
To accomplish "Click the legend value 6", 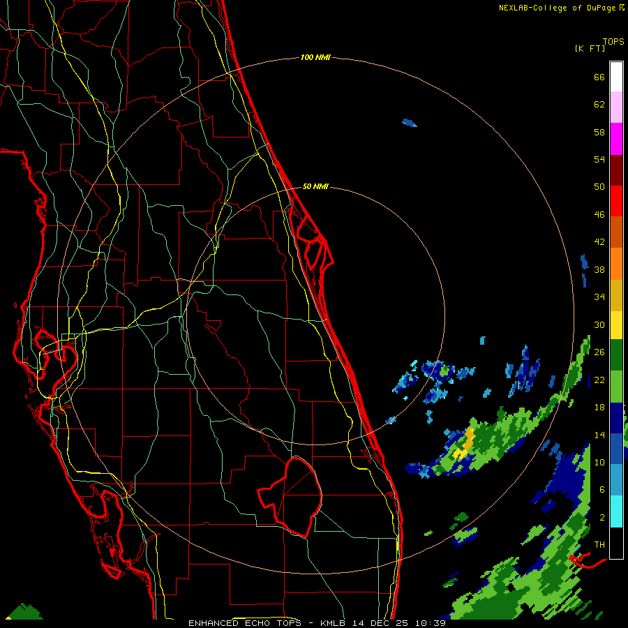I will point(601,490).
